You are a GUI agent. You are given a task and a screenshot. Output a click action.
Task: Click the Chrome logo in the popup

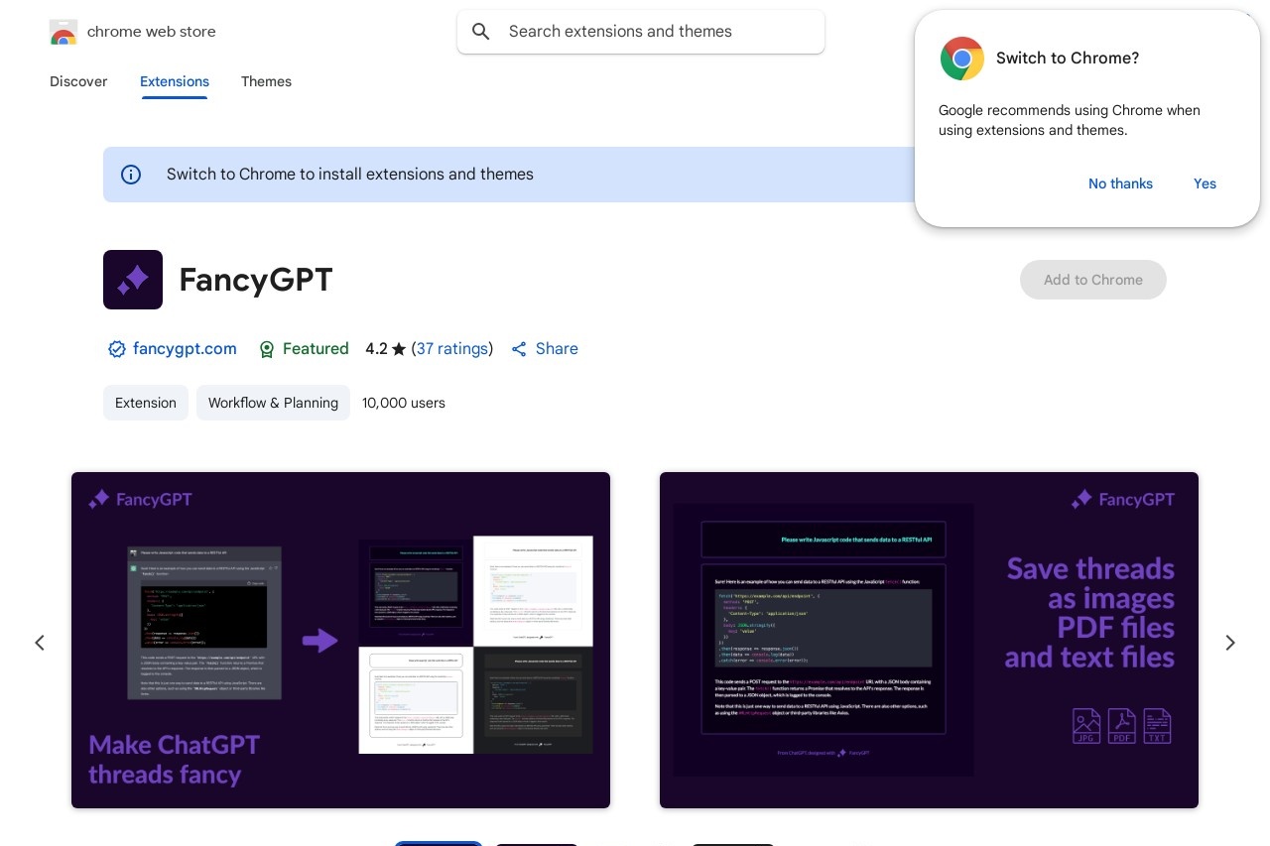962,59
